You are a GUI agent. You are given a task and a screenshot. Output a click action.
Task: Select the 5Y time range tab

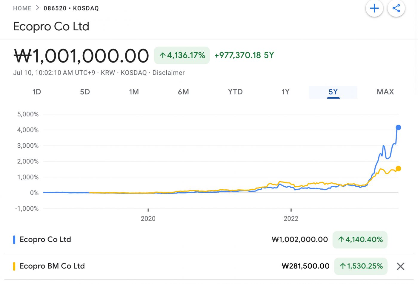[x=333, y=92]
